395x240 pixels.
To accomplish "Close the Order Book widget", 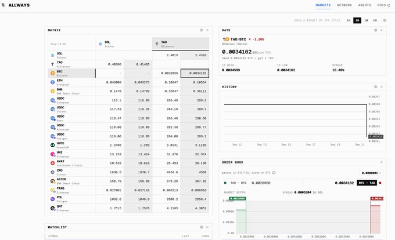I will tap(382, 162).
